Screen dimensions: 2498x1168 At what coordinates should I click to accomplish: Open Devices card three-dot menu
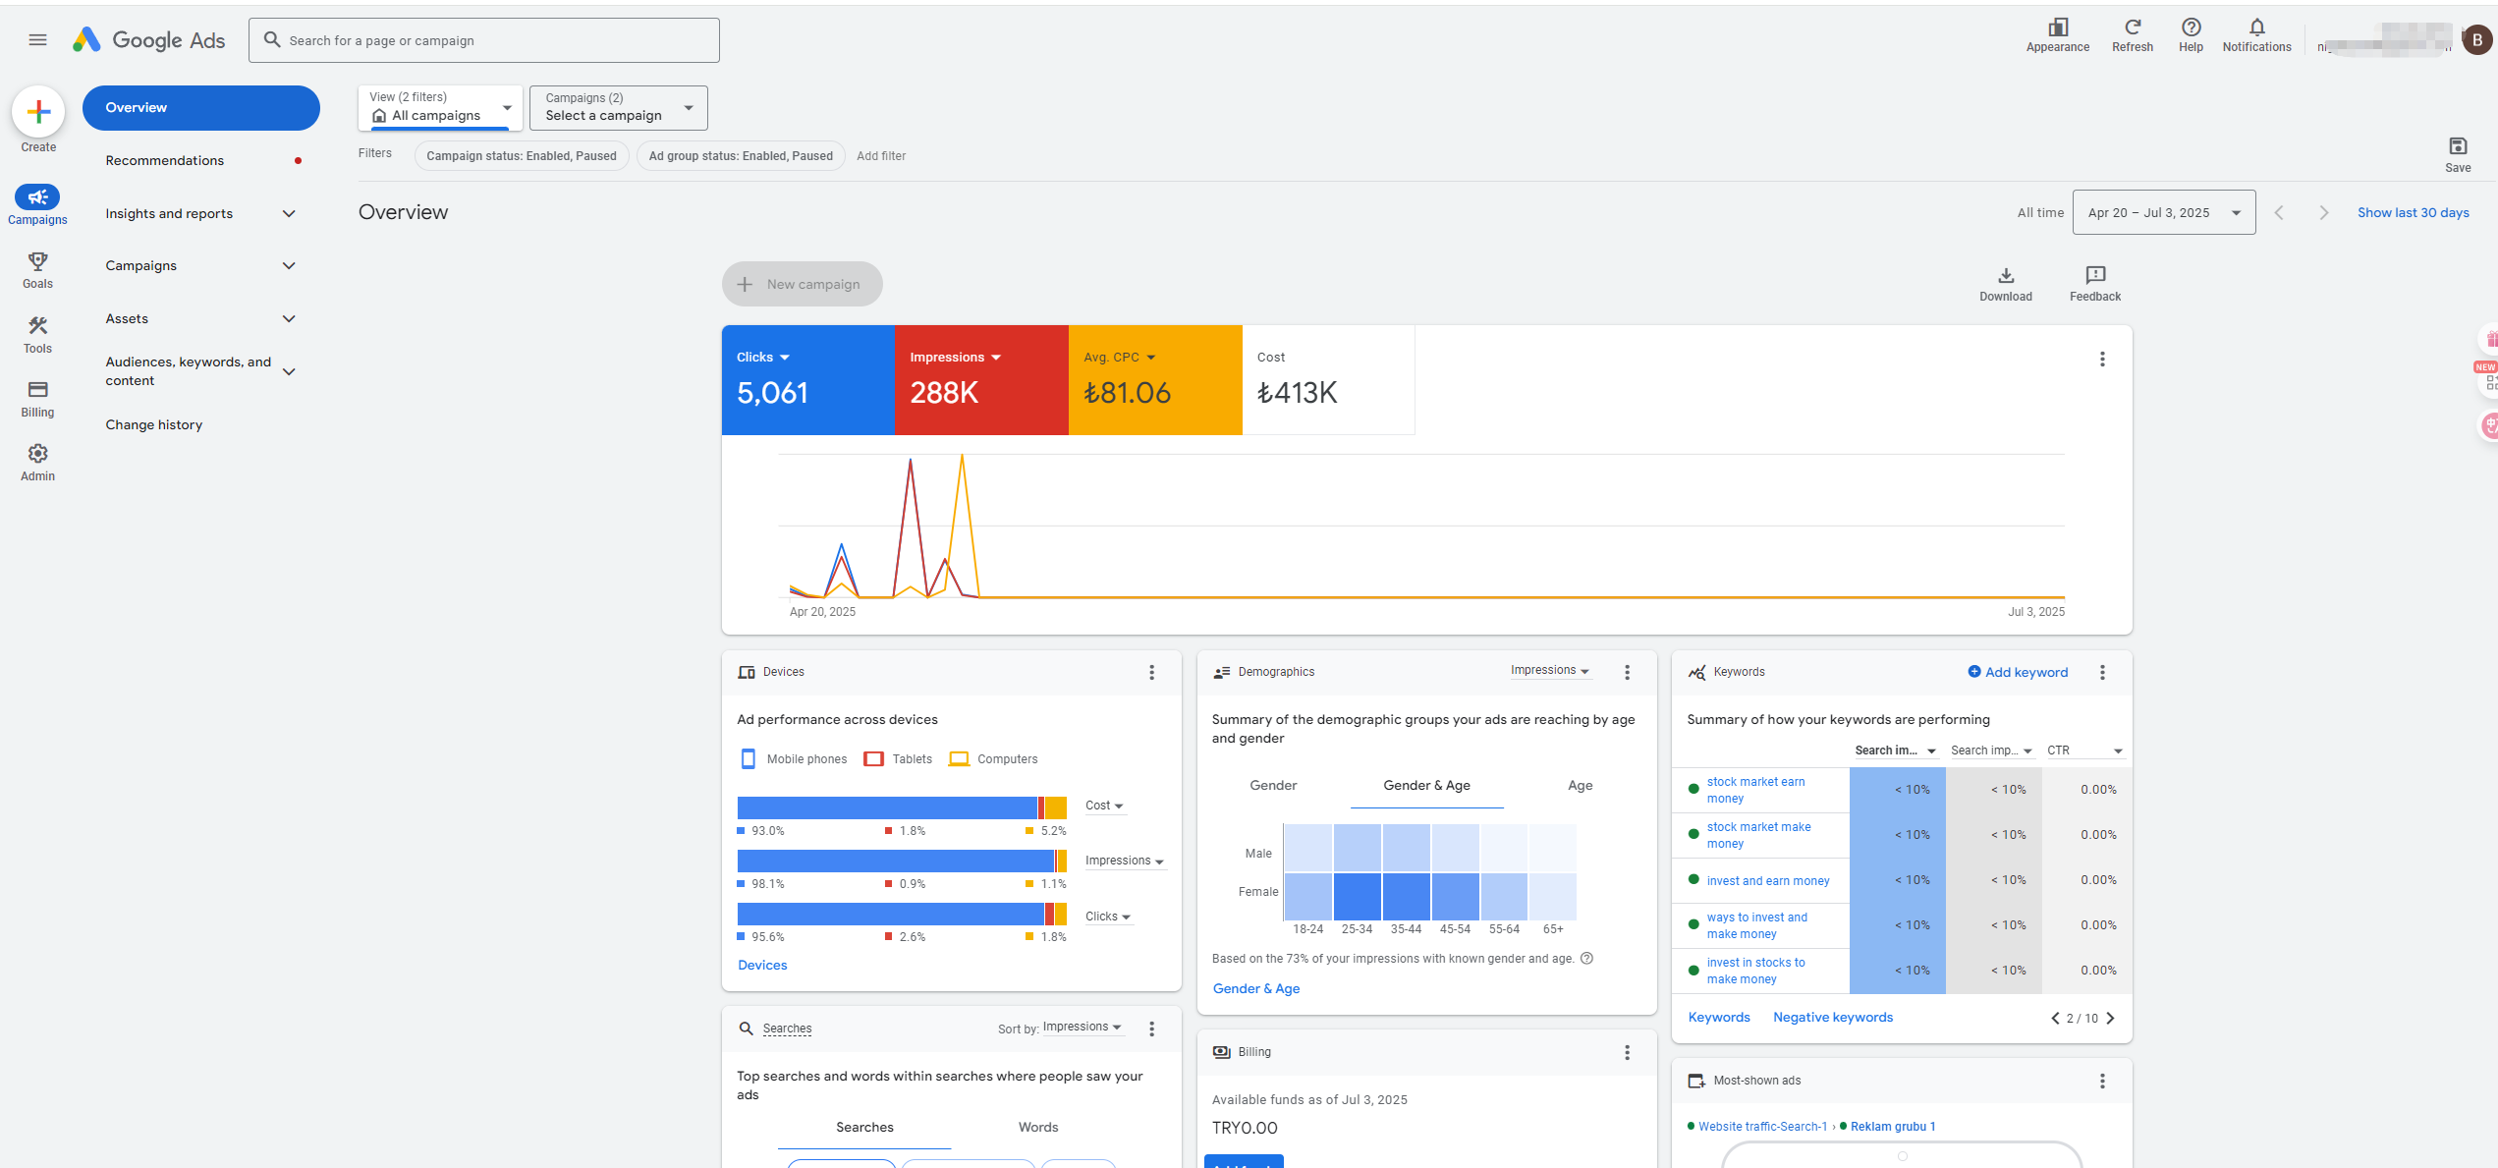(1151, 673)
